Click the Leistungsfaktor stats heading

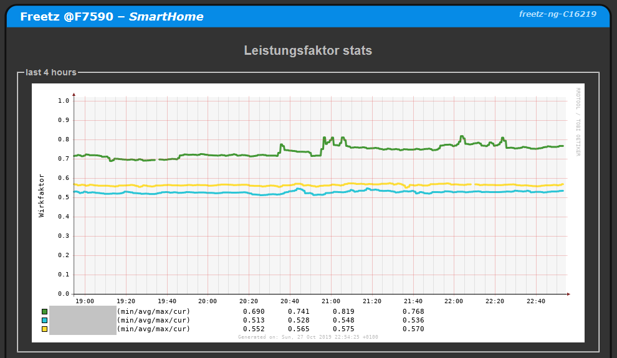[308, 50]
